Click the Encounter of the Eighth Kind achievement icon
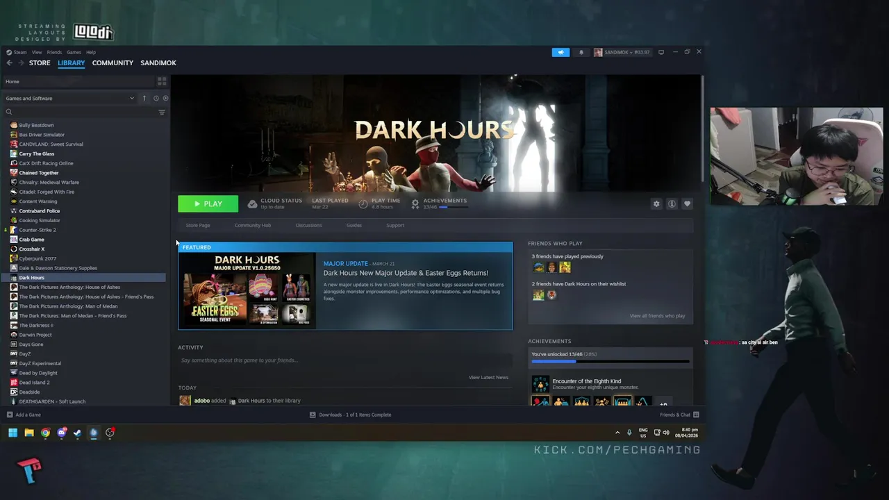The width and height of the screenshot is (889, 500). [540, 383]
